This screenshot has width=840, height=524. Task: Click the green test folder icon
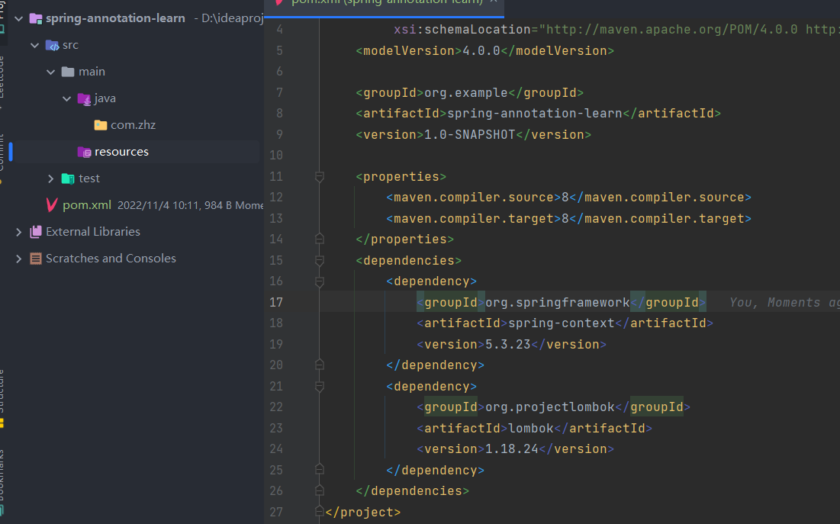(x=68, y=178)
